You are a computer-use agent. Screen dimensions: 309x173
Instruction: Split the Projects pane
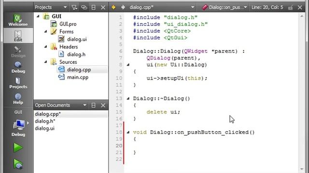coord(93,7)
